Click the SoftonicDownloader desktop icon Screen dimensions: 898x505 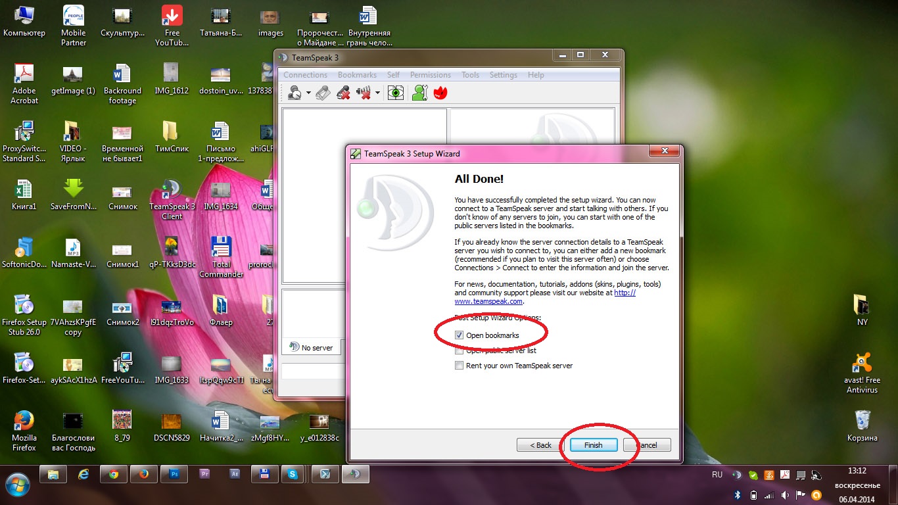(24, 252)
